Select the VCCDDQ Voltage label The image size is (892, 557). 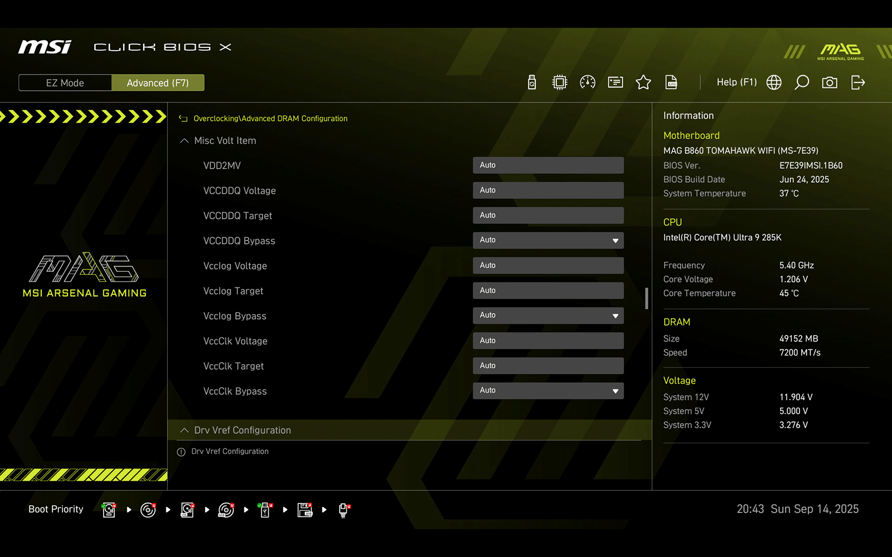(x=240, y=190)
